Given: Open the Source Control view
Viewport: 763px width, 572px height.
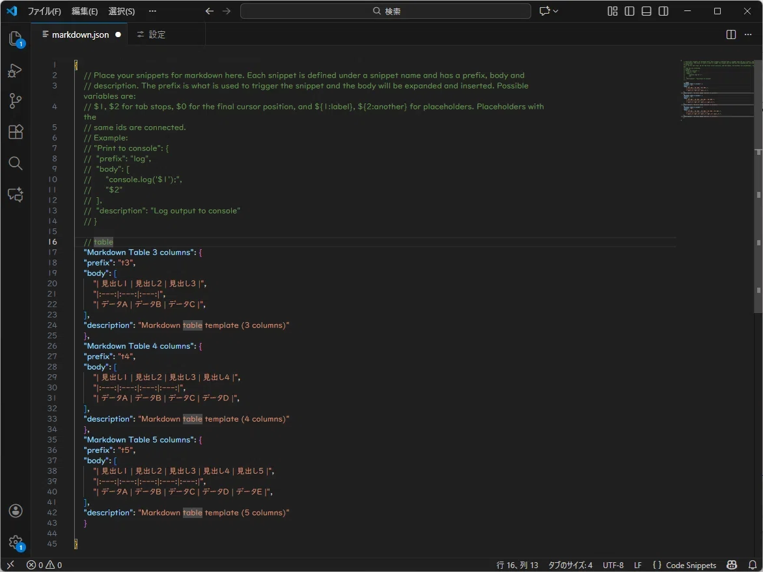Looking at the screenshot, I should [x=16, y=101].
